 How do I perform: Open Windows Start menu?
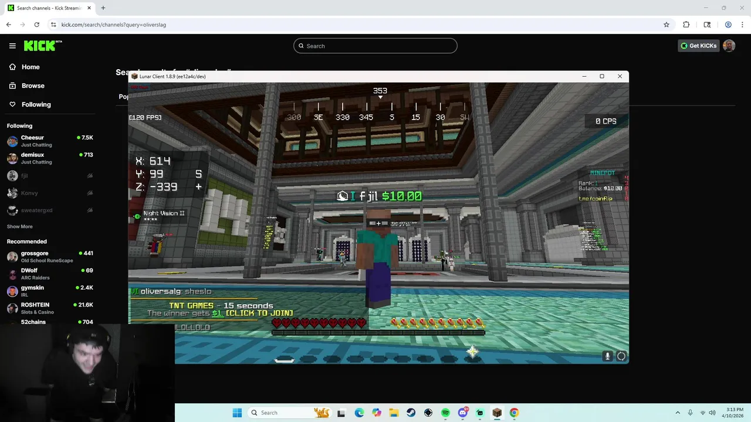click(237, 413)
